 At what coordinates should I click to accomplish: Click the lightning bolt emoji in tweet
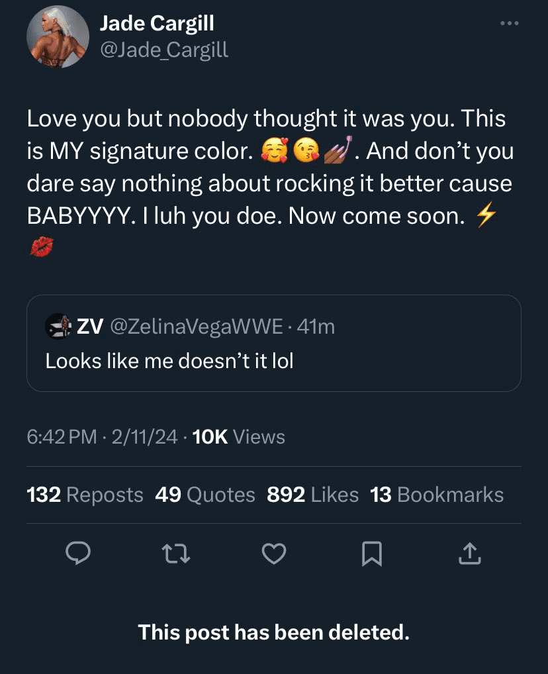(486, 216)
